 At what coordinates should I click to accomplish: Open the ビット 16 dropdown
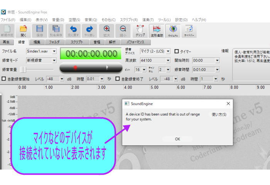(x=144, y=69)
